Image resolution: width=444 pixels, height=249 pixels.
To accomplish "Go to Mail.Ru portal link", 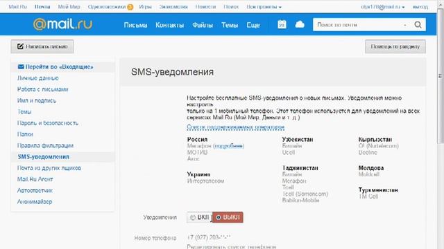I will click(x=17, y=7).
